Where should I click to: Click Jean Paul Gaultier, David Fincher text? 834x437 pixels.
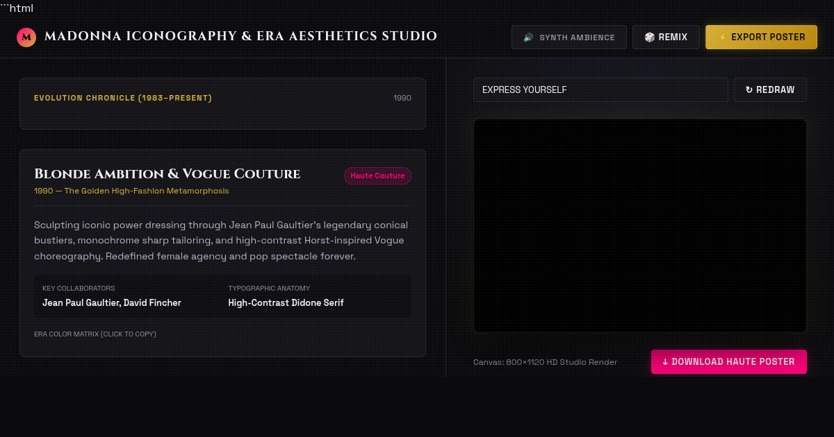[x=112, y=303]
